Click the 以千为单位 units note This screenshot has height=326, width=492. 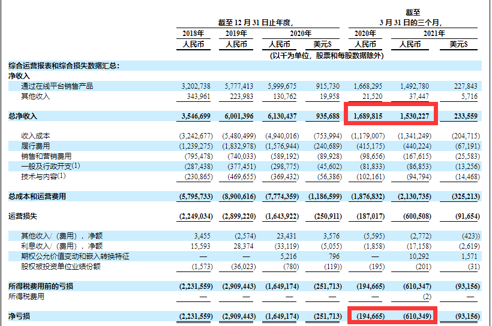pos(327,55)
